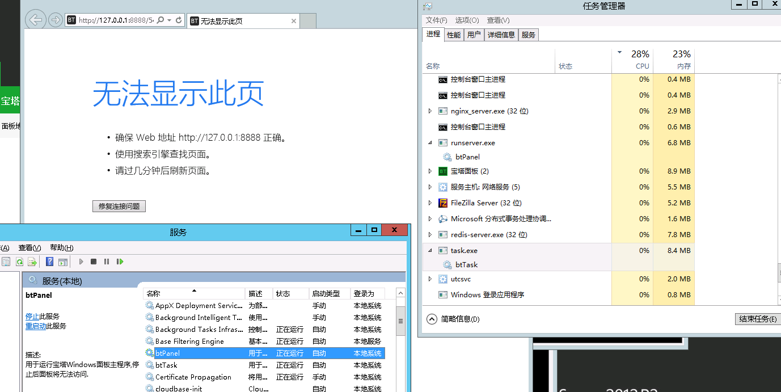This screenshot has height=392, width=781.
Task: Click the Services list vertical scrollbar thumb
Action: click(x=400, y=321)
